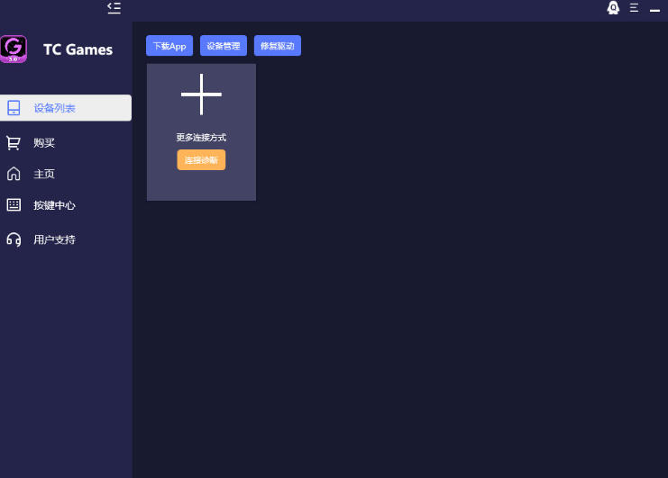Open the hamburger settings menu
The height and width of the screenshot is (478, 668).
point(634,8)
